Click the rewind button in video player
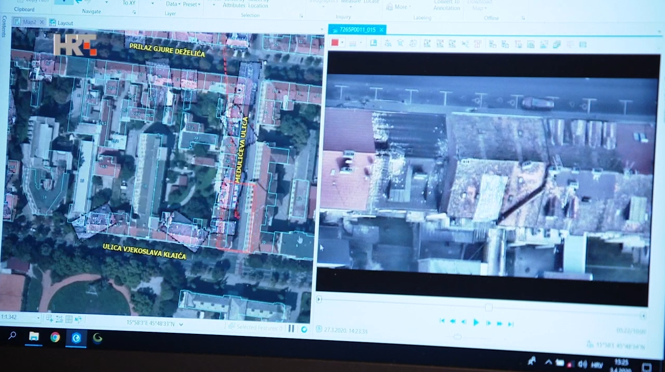The image size is (665, 372). click(x=453, y=322)
